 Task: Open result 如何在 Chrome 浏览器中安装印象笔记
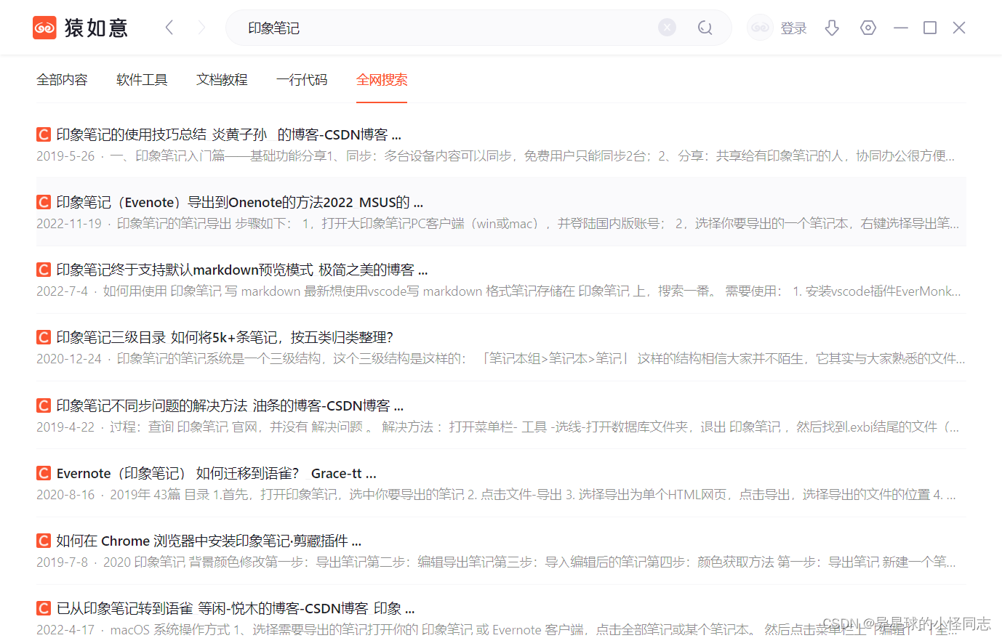click(x=209, y=541)
